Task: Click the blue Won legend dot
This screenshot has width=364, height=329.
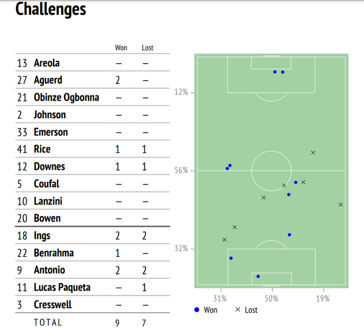Action: pos(197,310)
